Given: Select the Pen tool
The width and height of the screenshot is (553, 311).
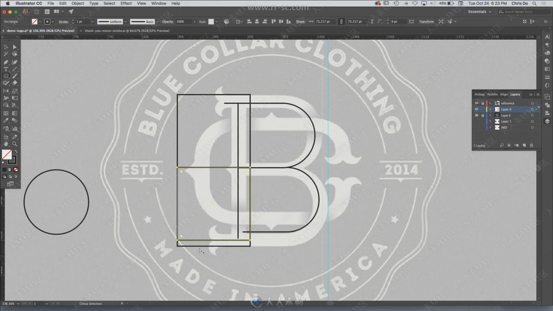Looking at the screenshot, I should click(6, 62).
